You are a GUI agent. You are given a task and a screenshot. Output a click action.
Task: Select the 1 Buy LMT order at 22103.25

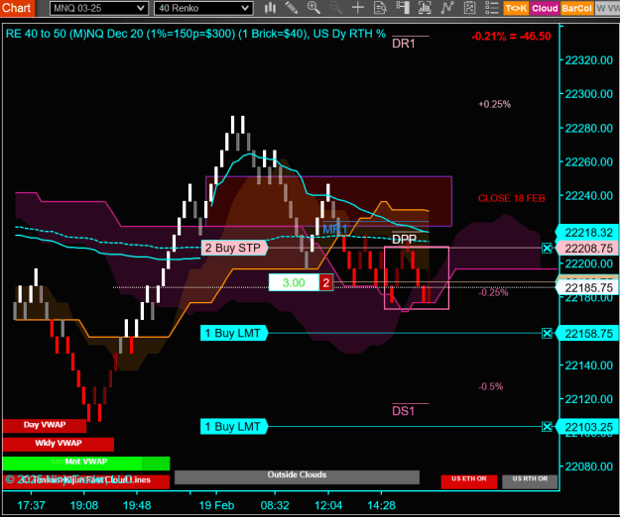(x=233, y=427)
